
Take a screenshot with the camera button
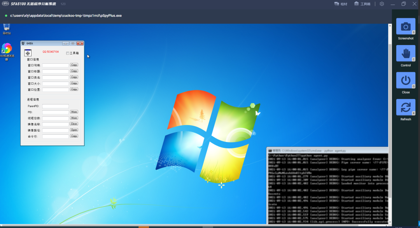[x=406, y=26]
